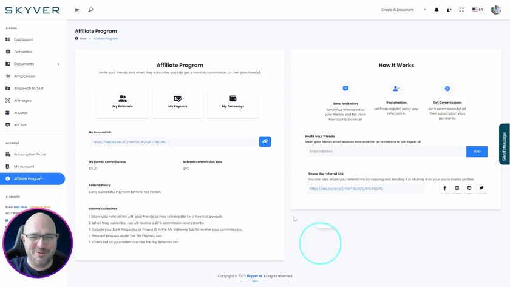Click User breadcrumb link
The image size is (510, 287).
pos(83,39)
